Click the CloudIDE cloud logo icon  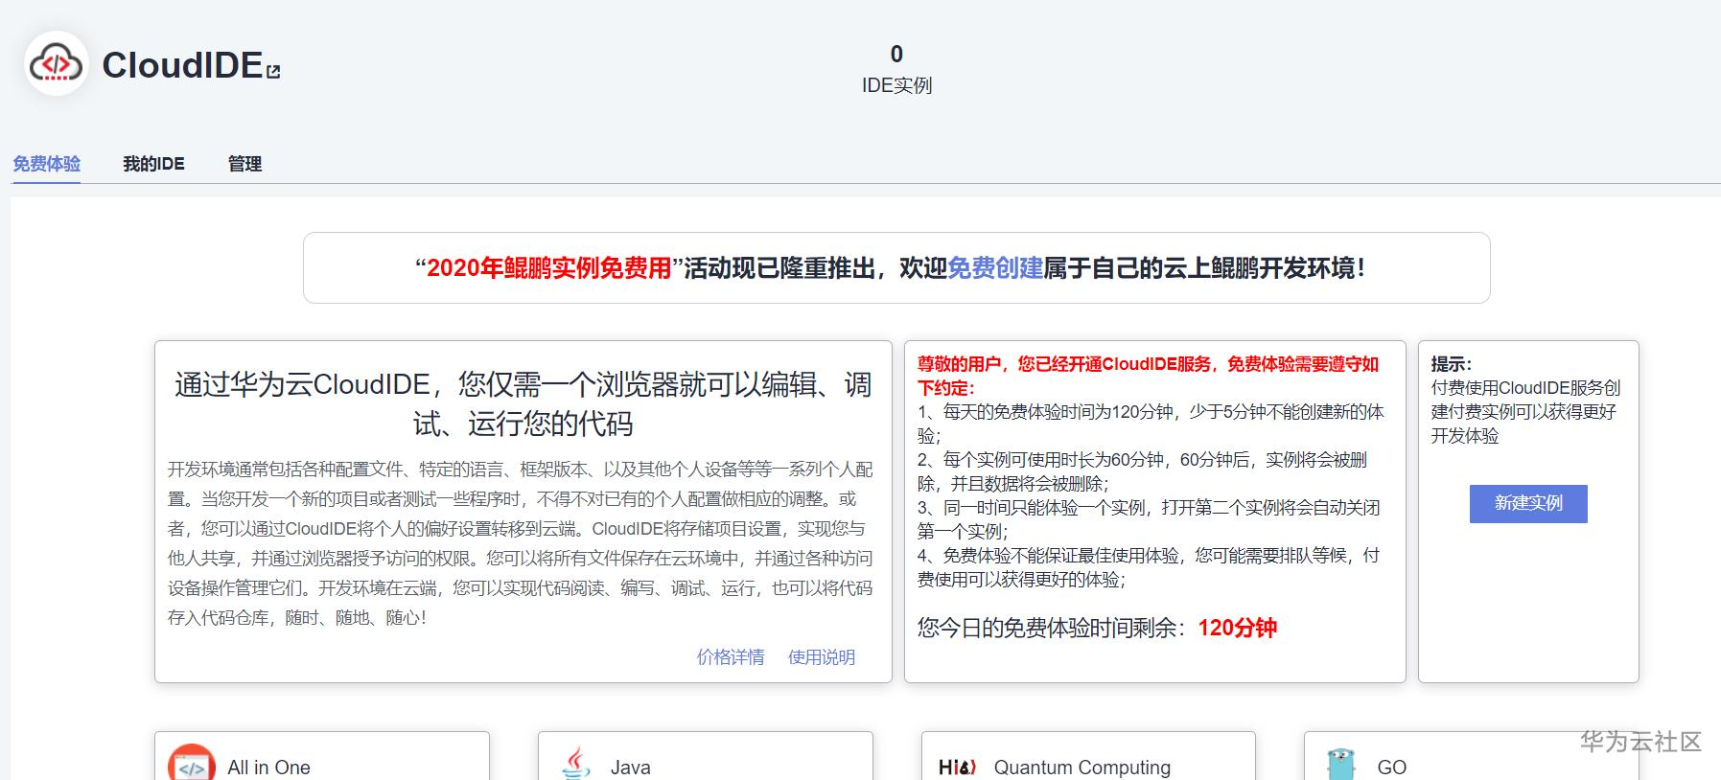57,64
